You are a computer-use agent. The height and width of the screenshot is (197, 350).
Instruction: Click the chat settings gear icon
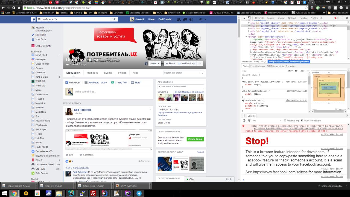(231, 179)
